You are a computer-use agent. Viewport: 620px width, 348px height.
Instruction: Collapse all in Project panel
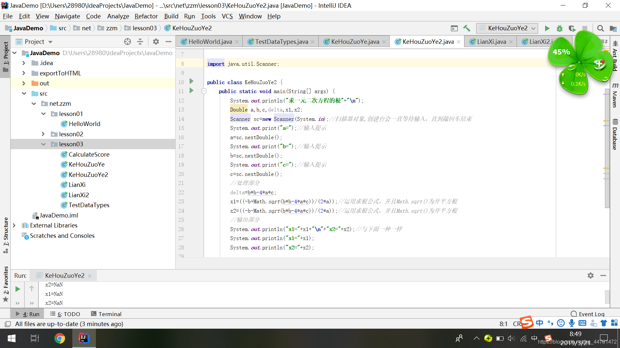coord(140,42)
